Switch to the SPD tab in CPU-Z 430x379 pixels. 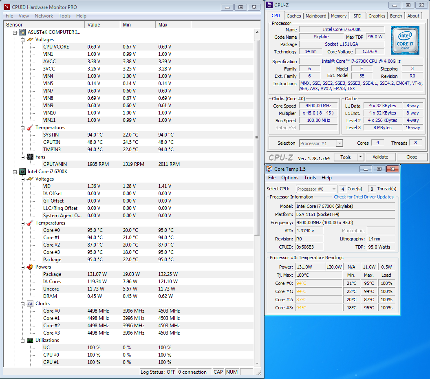click(357, 16)
